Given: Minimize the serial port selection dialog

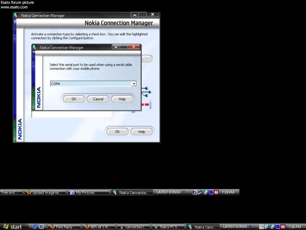Looking at the screenshot, I should 116,46.
